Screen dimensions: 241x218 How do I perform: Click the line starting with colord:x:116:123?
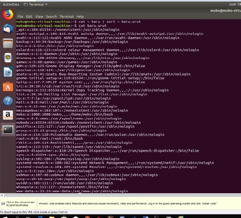pos(108,50)
